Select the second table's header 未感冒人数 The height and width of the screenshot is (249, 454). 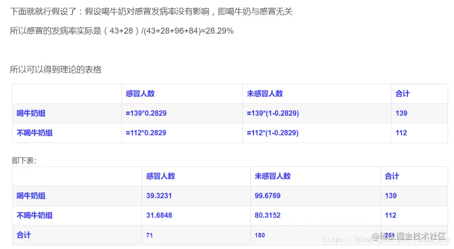pos(272,176)
